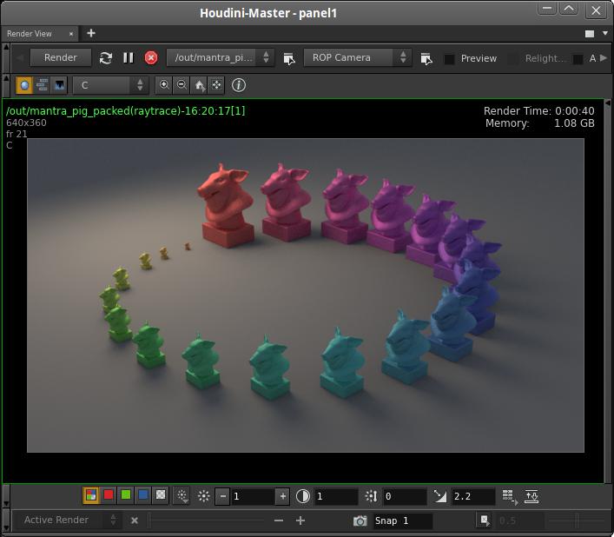
Task: Stop render with red X icon
Action: coord(151,57)
